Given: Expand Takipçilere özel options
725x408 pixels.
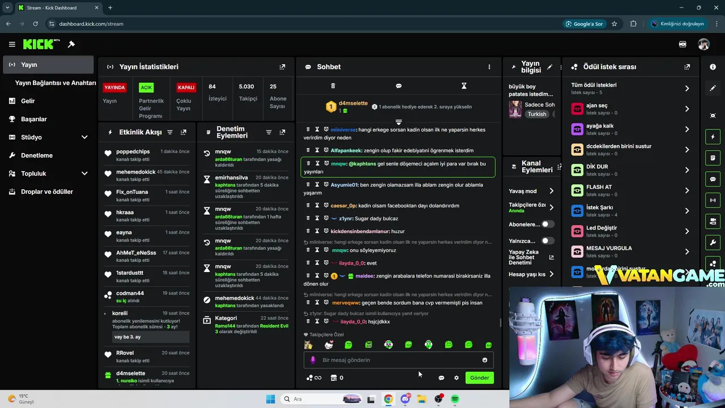Looking at the screenshot, I should coord(552,207).
